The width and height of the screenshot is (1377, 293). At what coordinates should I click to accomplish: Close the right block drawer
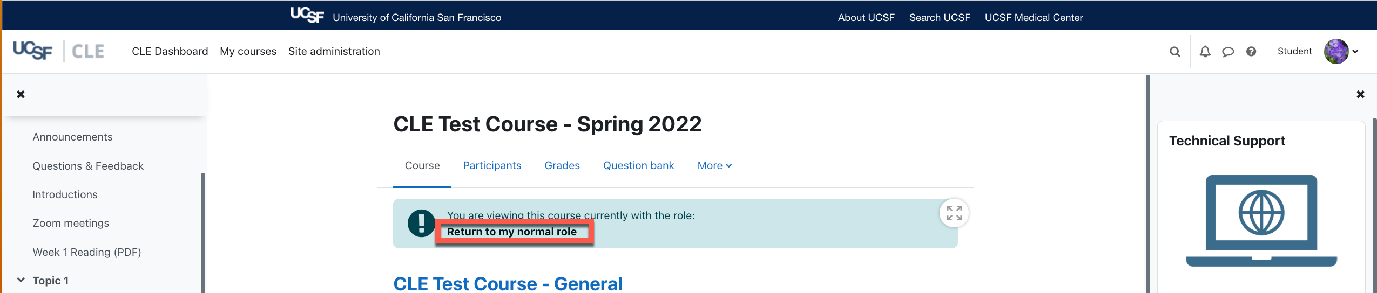(x=1361, y=94)
